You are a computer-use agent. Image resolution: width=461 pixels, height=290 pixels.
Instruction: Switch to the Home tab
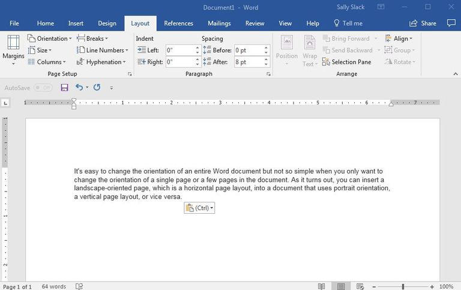(x=45, y=23)
